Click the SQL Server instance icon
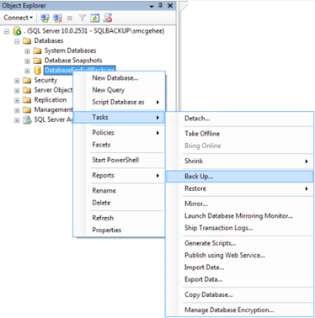315x318 pixels. coord(17,31)
